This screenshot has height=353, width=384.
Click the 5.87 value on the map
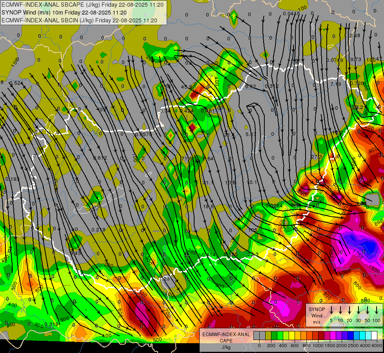tap(251, 134)
